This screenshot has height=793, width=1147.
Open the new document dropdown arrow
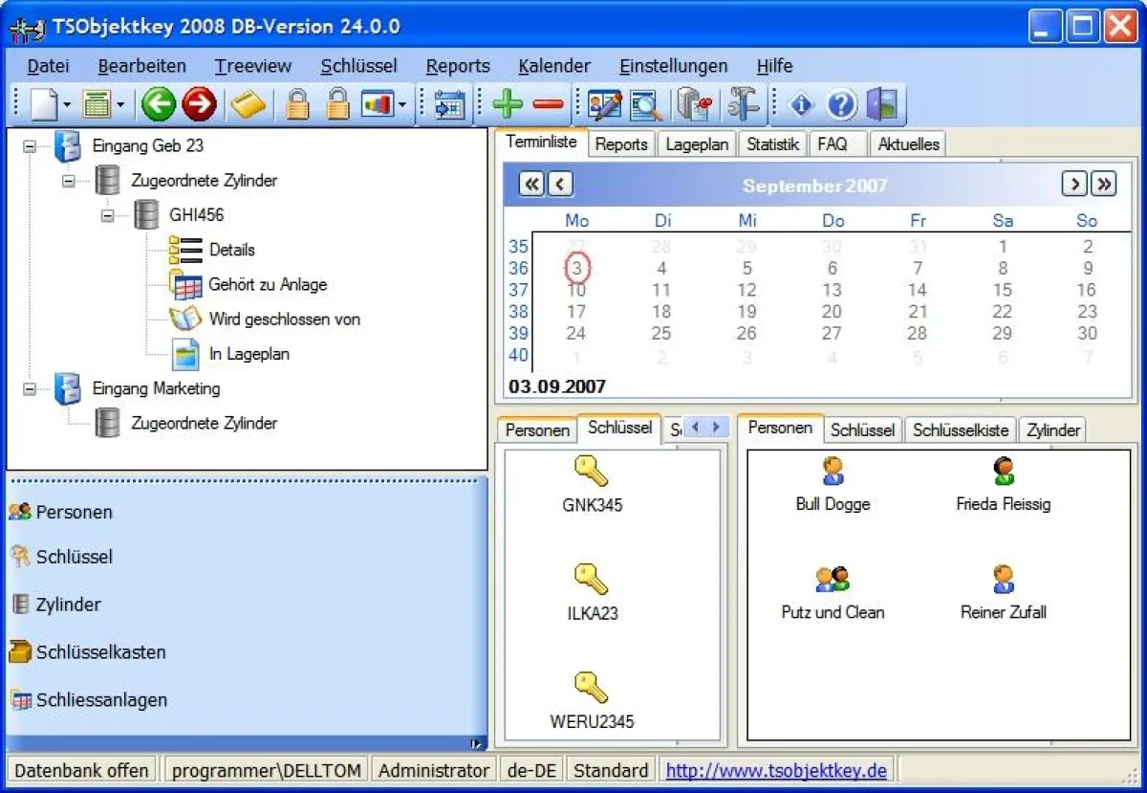[x=67, y=105]
